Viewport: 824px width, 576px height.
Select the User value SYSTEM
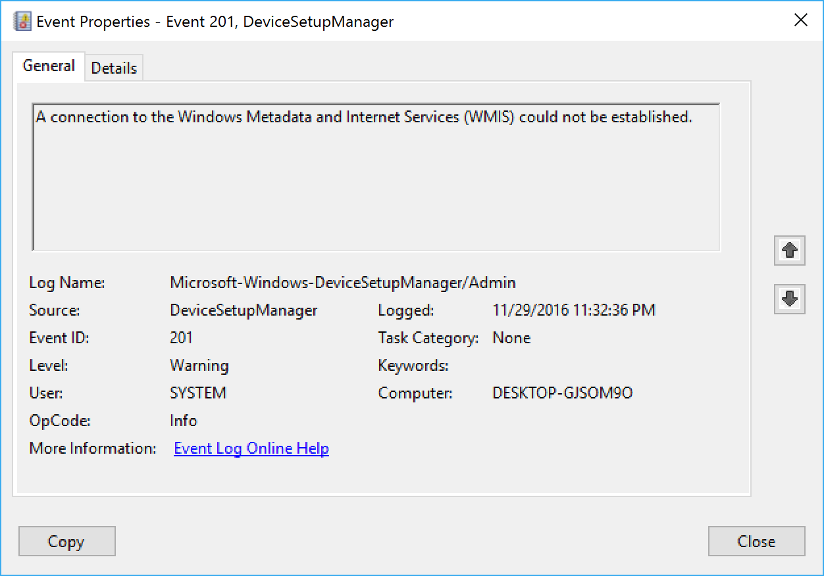pyautogui.click(x=197, y=393)
